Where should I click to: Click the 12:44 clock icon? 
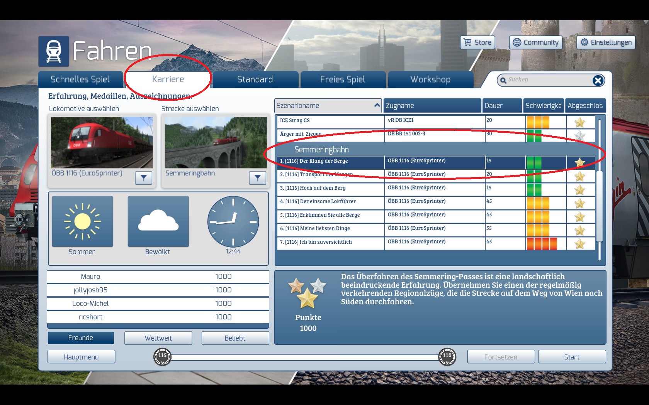[x=233, y=221]
